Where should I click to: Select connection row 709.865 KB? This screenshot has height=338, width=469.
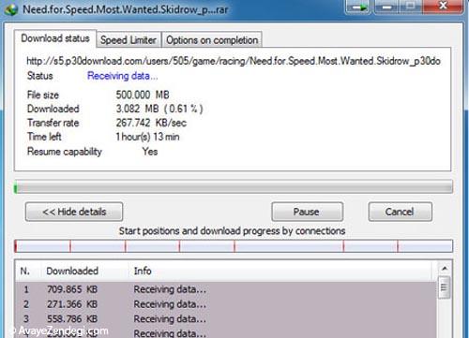coord(225,289)
